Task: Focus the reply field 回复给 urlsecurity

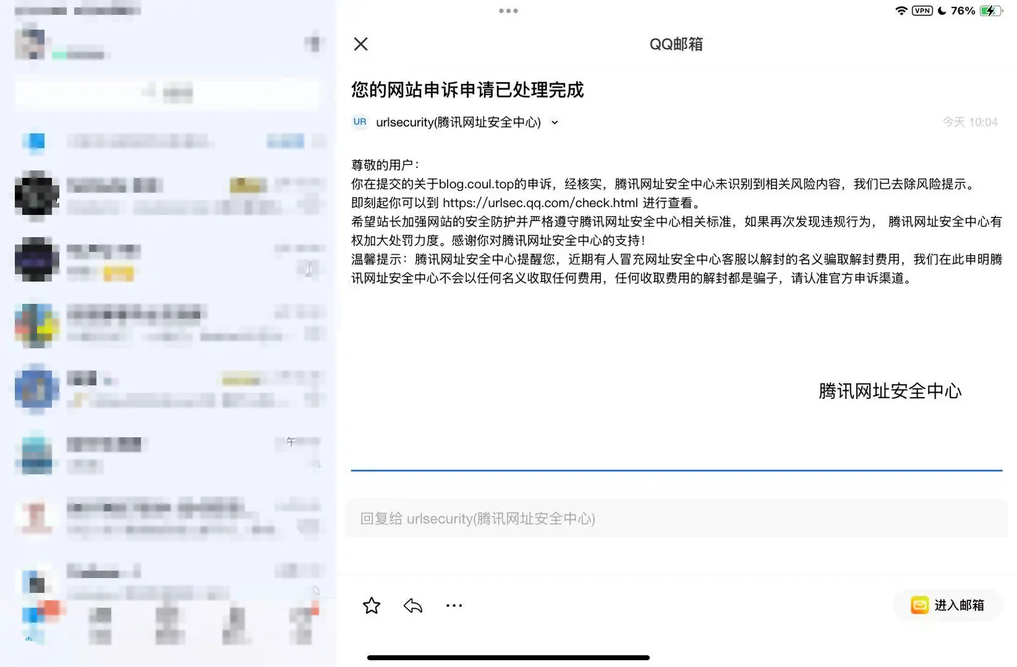Action: pos(676,518)
